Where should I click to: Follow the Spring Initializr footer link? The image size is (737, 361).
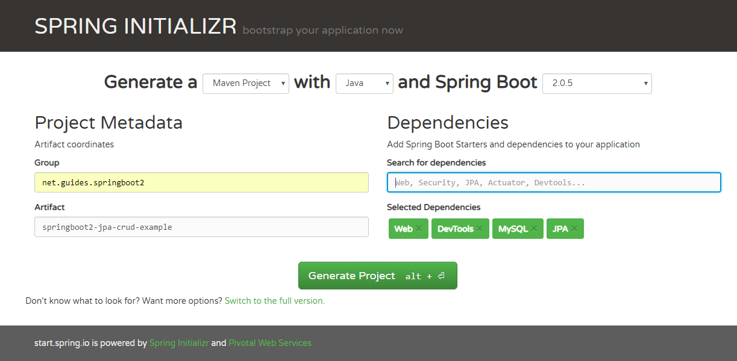tap(179, 342)
